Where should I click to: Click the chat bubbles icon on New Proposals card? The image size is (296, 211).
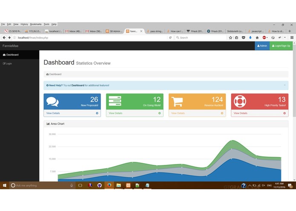pos(52,102)
